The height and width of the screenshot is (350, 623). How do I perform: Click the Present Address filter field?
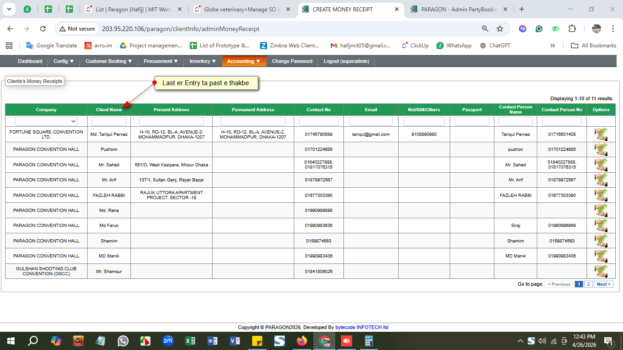point(171,121)
